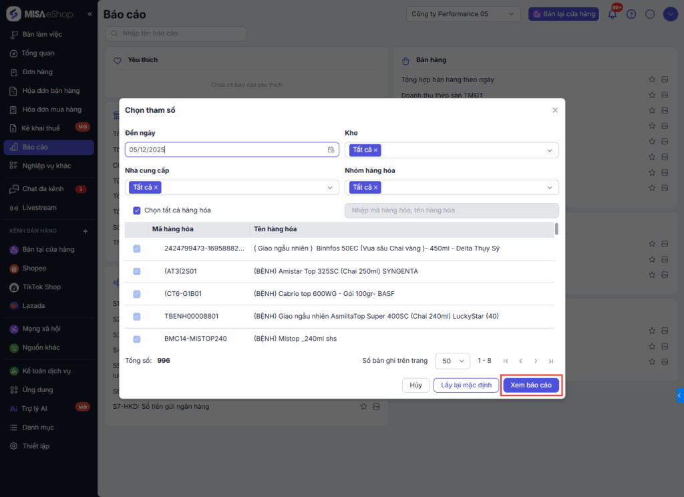
Task: Click the help question mark icon
Action: (631, 14)
